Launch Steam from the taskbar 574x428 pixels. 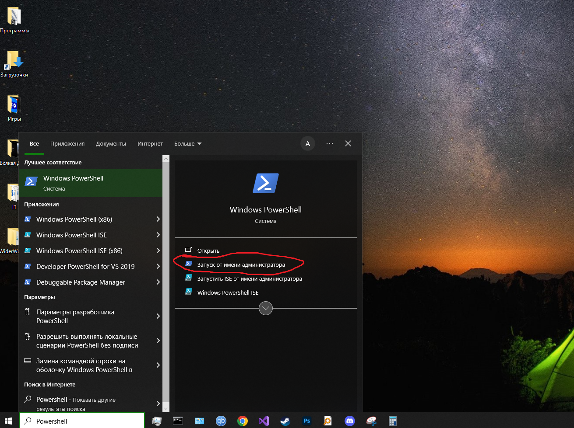(285, 421)
